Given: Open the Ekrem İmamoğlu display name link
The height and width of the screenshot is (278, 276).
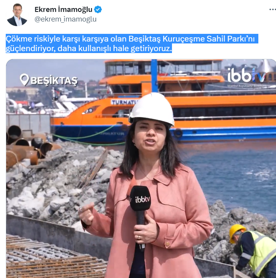Looking at the screenshot, I should (63, 9).
